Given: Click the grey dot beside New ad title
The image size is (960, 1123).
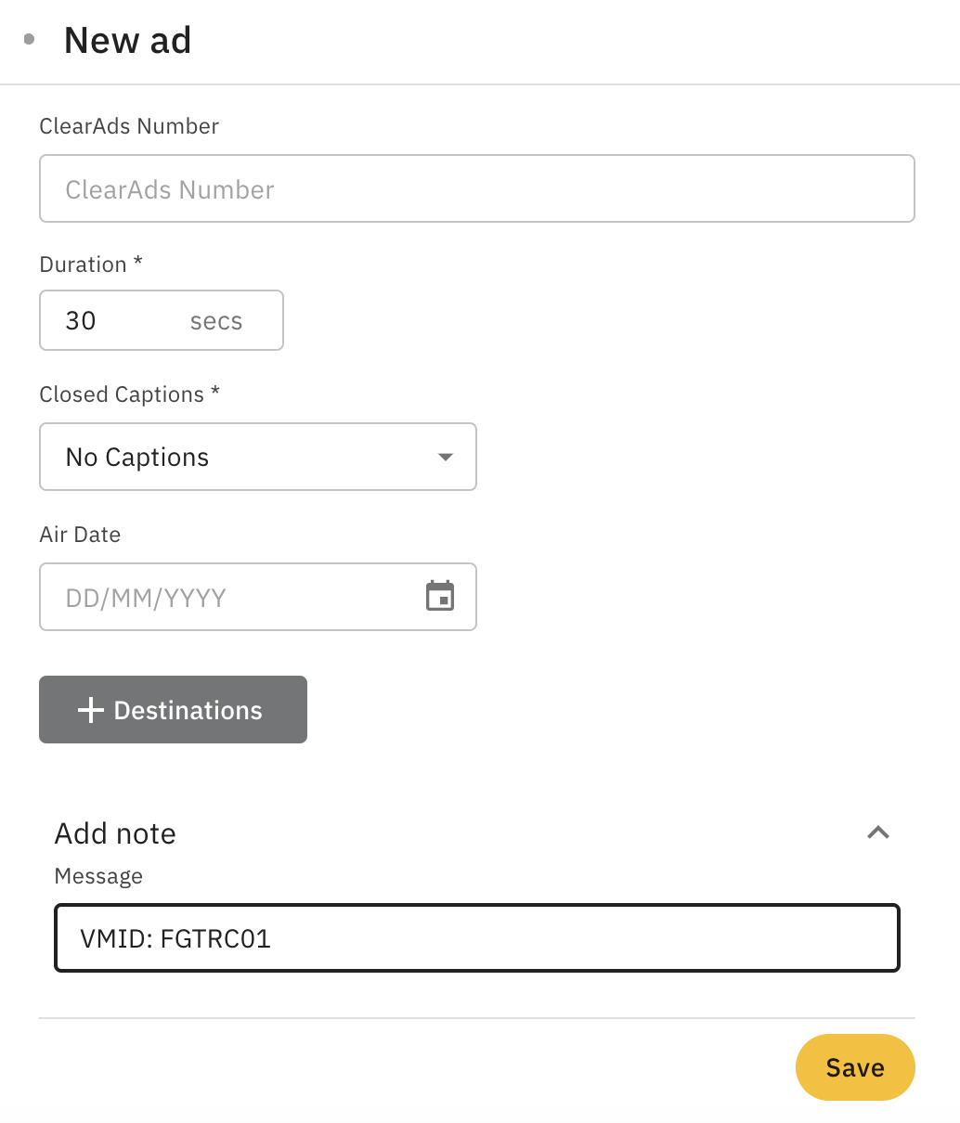Looking at the screenshot, I should pos(30,39).
